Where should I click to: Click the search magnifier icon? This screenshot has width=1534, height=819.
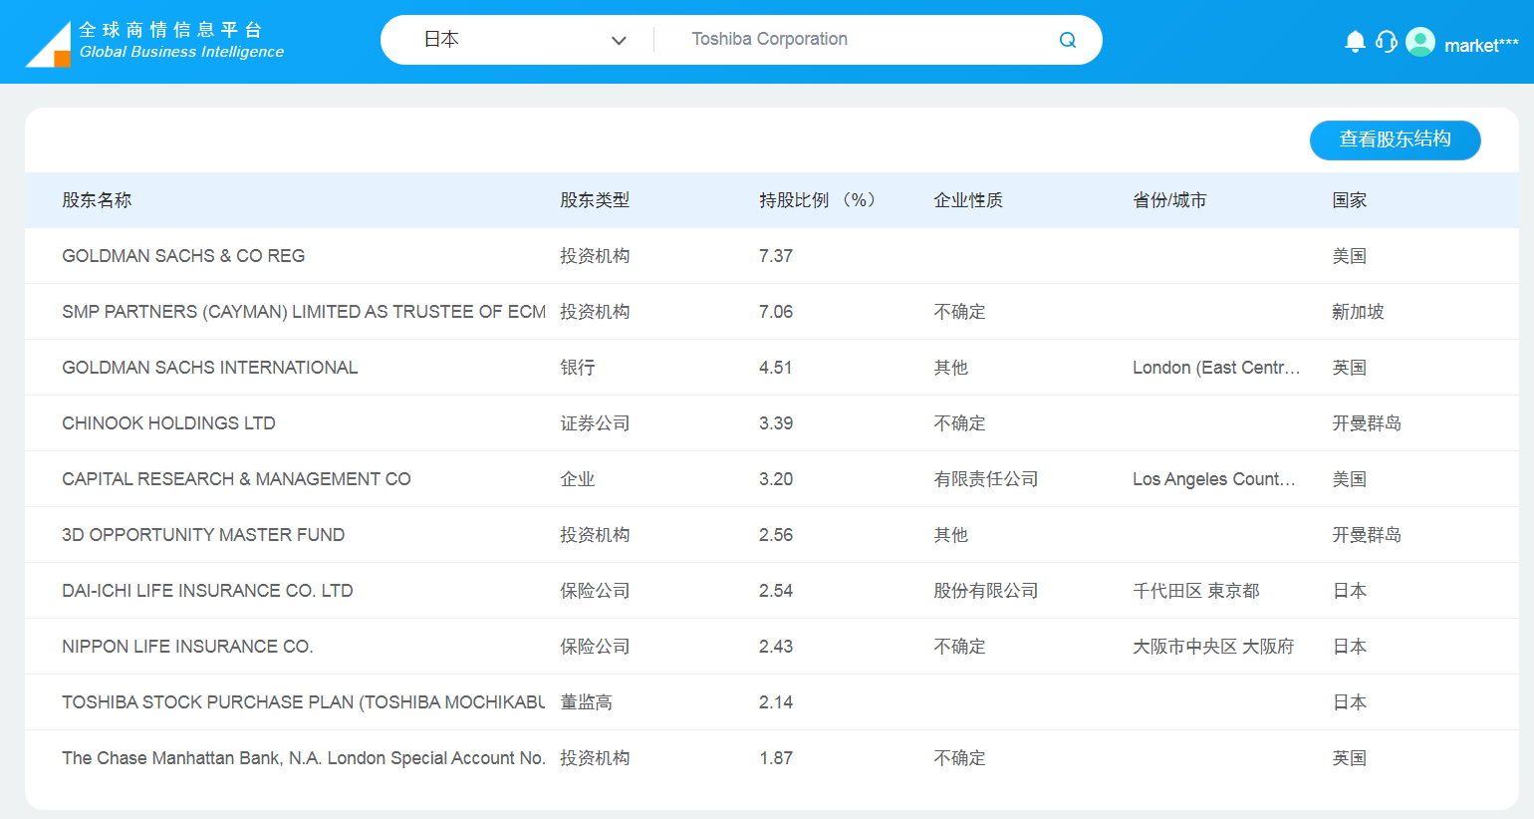[1068, 40]
